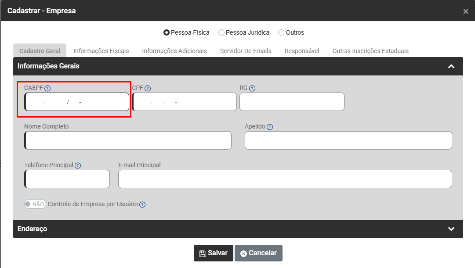This screenshot has width=475, height=268.
Task: Select the Pessoa Jurídica radio option
Action: 221,32
